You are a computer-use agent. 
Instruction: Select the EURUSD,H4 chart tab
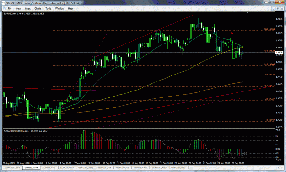pos(31,167)
